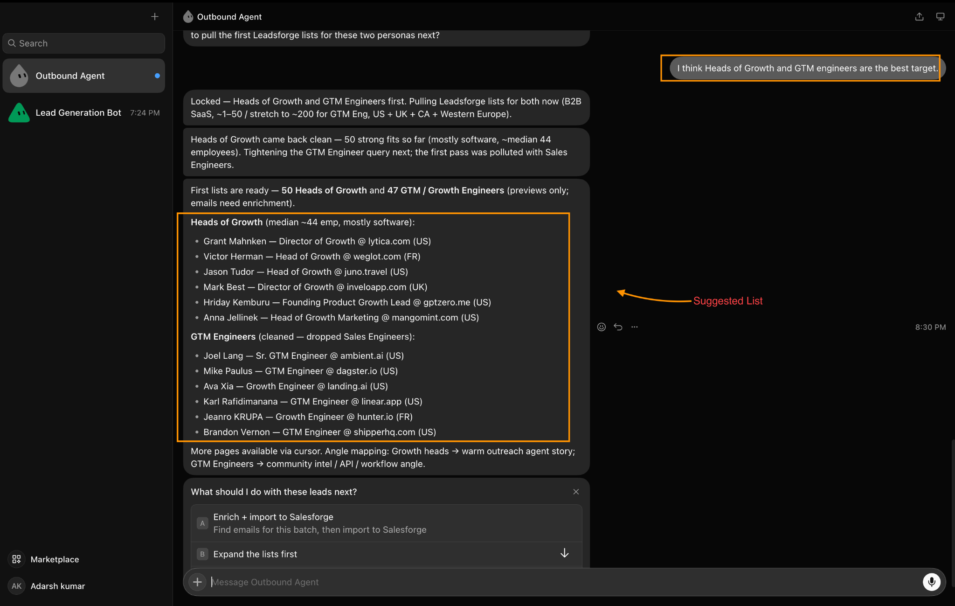This screenshot has width=955, height=606.
Task: Click the 8:30 PM message timestamp
Action: click(930, 327)
